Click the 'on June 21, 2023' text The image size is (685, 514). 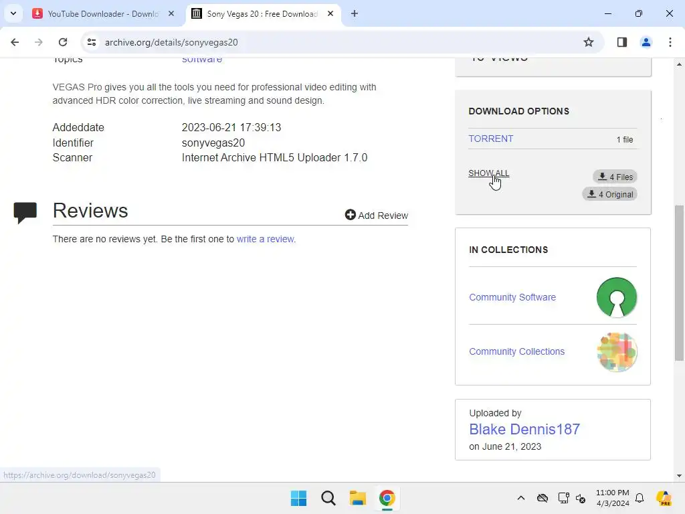505,446
